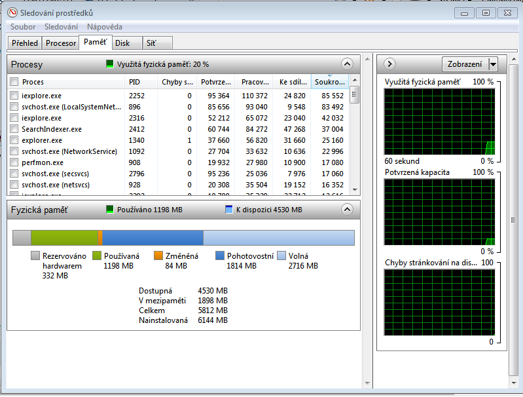Click the green used segment of memory bar
Screen dimensions: 523x397
(64, 238)
